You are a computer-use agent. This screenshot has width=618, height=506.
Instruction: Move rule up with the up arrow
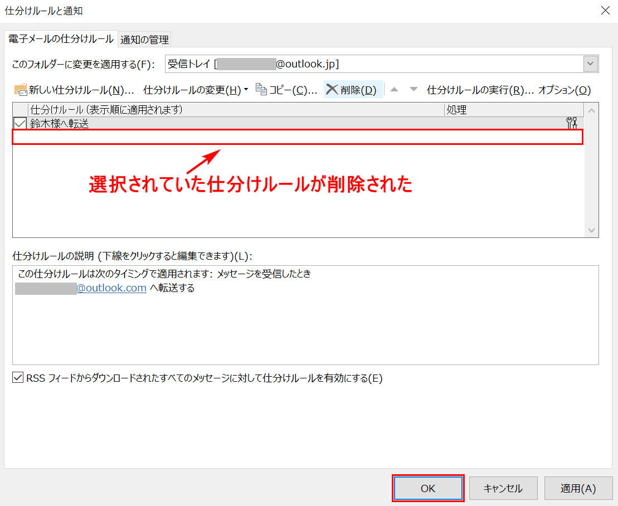tap(394, 90)
